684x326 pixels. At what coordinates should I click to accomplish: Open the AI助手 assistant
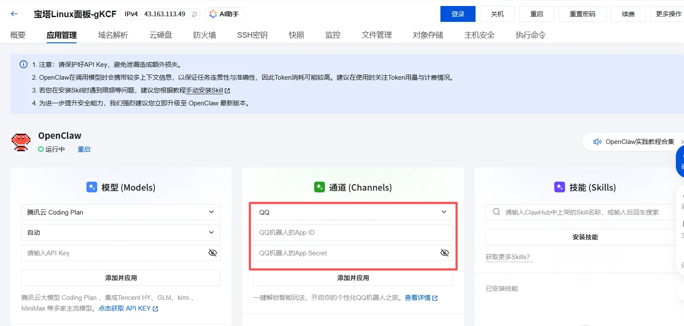(224, 14)
